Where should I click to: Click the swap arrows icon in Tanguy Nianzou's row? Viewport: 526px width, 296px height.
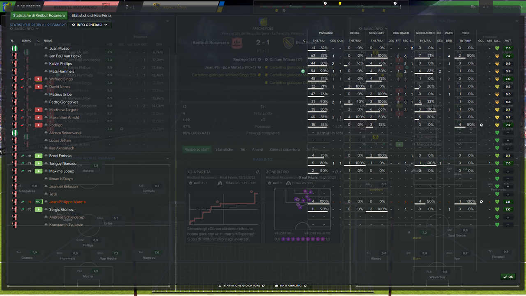(23, 164)
